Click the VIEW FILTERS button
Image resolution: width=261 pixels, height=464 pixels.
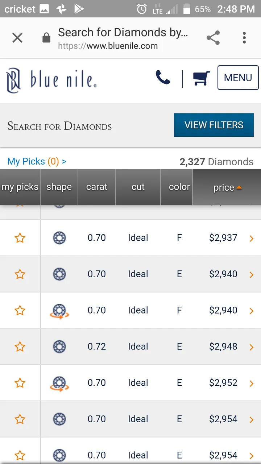214,125
